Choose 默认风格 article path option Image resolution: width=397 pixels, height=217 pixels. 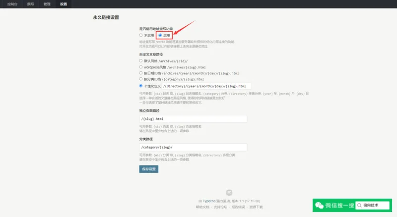point(141,60)
